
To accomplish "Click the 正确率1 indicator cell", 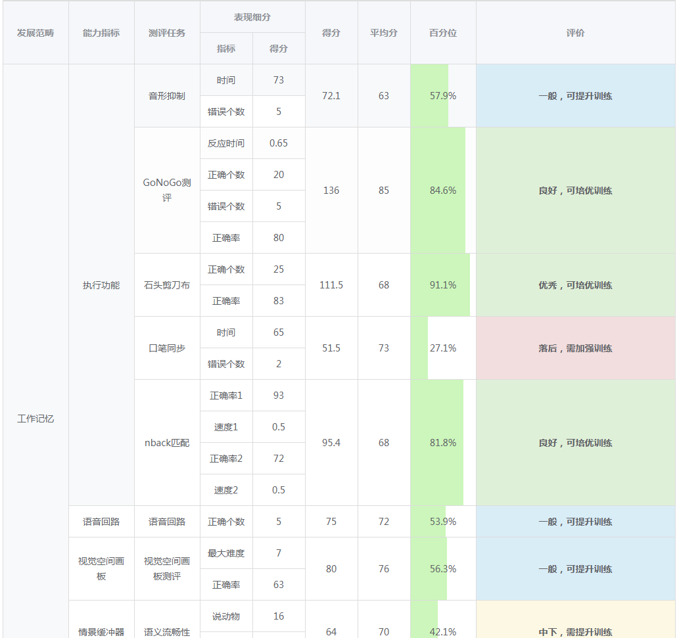I will pos(226,395).
